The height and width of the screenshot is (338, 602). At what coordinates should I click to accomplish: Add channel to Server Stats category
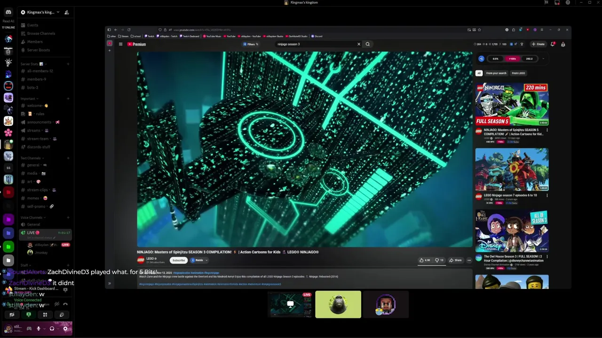coord(68,64)
